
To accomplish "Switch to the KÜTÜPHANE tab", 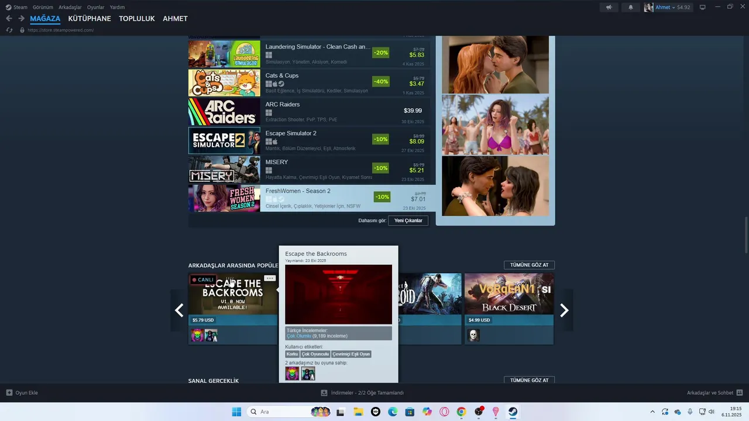I will (x=90, y=19).
